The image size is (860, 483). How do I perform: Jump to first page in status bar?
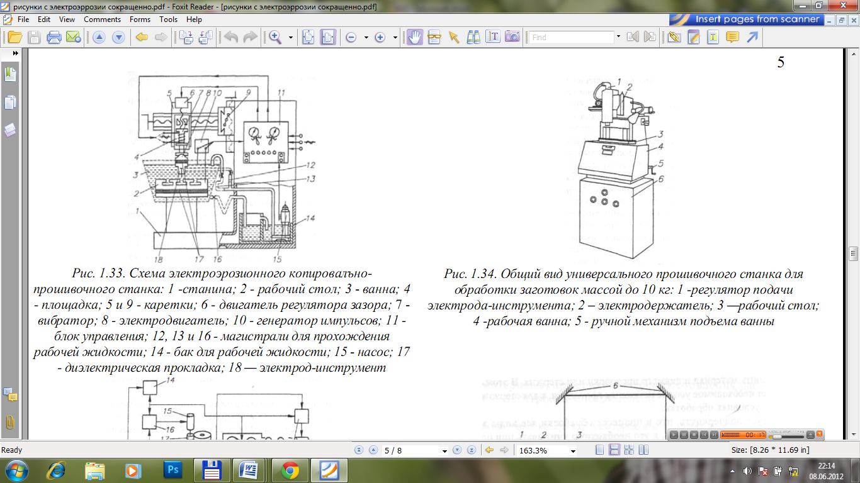(359, 450)
